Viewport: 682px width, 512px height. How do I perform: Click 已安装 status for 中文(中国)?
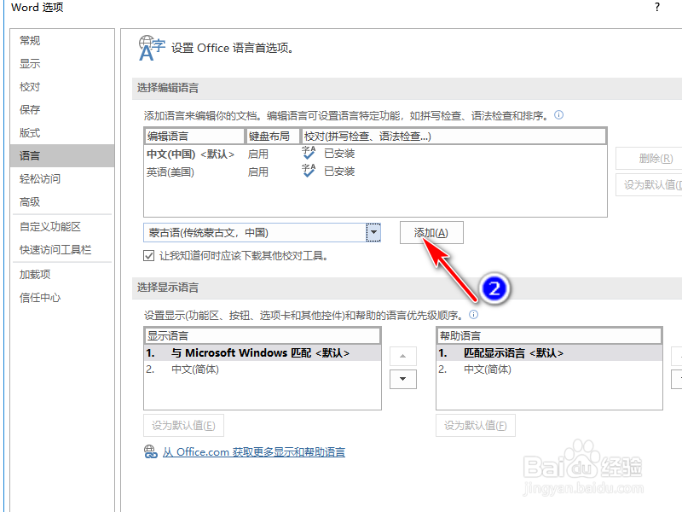click(339, 154)
